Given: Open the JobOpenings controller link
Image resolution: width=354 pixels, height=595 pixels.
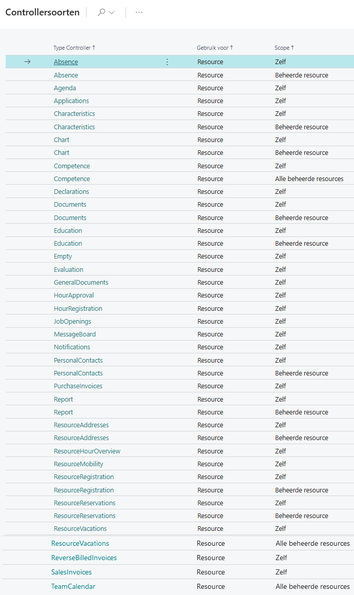Looking at the screenshot, I should coord(72,322).
